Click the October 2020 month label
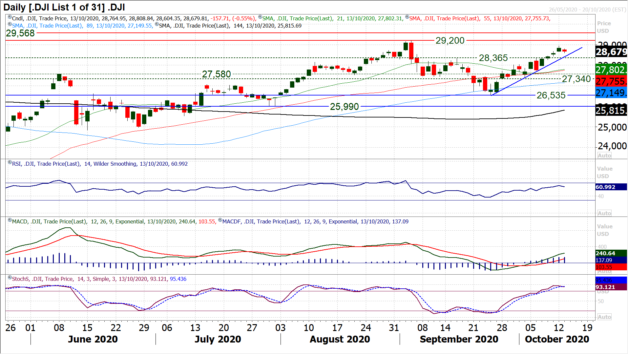 (x=557, y=339)
